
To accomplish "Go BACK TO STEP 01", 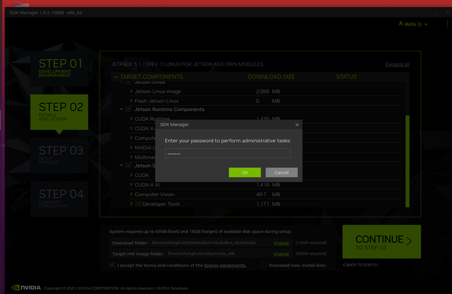I will click(360, 265).
